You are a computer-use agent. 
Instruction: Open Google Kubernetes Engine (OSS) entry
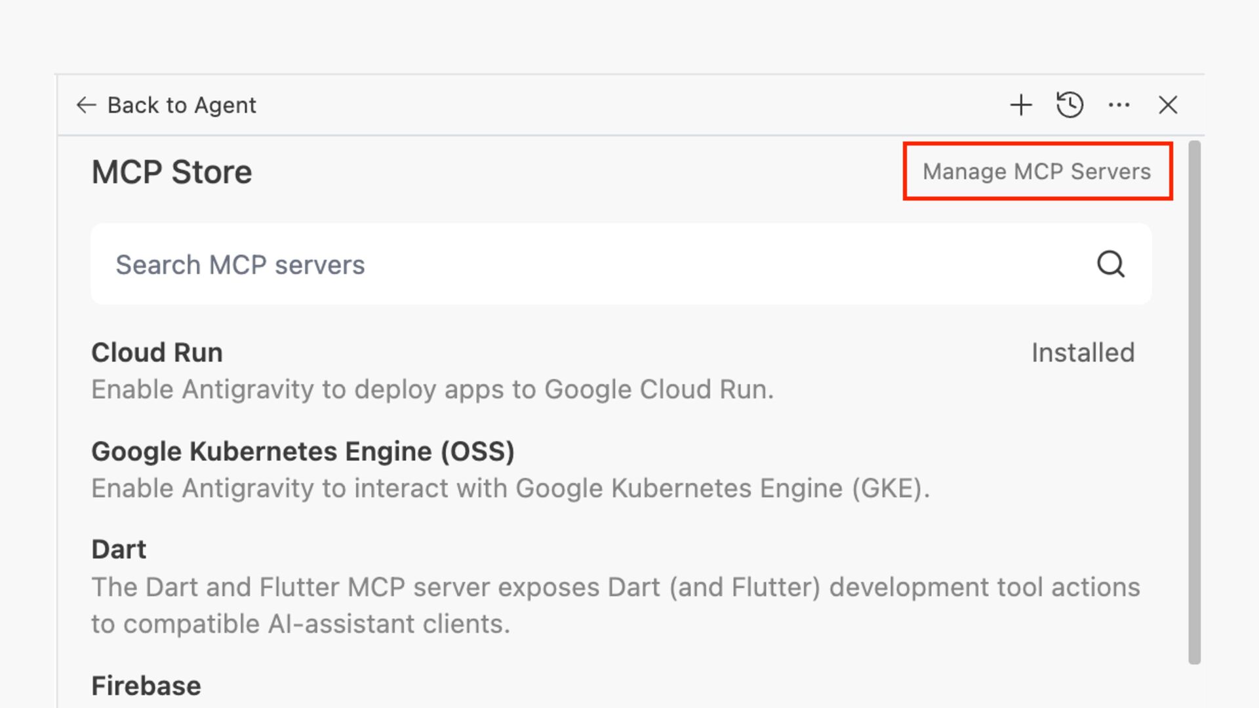coord(303,452)
